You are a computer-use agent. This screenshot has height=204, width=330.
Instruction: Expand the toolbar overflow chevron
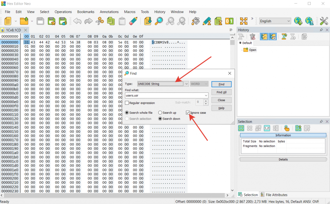pyautogui.click(x=252, y=18)
